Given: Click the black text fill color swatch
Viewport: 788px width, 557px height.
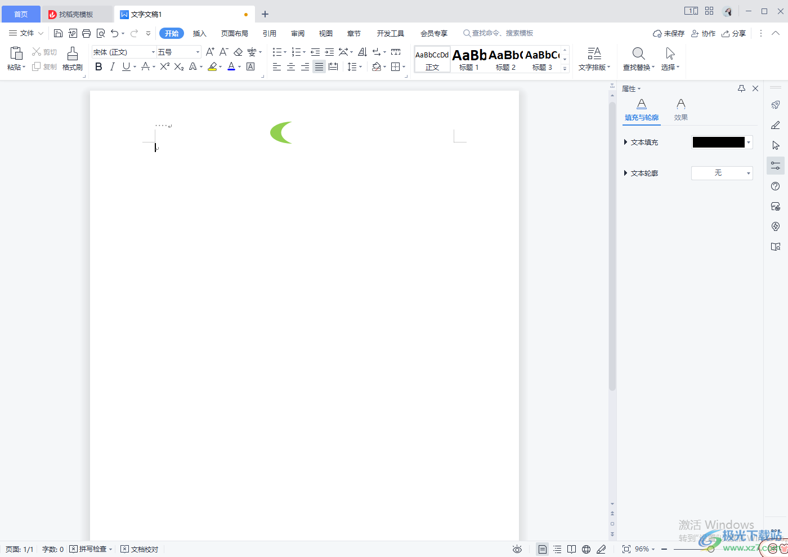Looking at the screenshot, I should pyautogui.click(x=718, y=142).
